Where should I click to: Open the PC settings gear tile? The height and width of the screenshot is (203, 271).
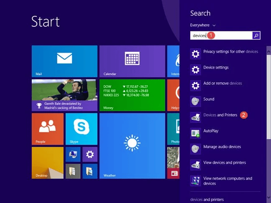coord(90,154)
